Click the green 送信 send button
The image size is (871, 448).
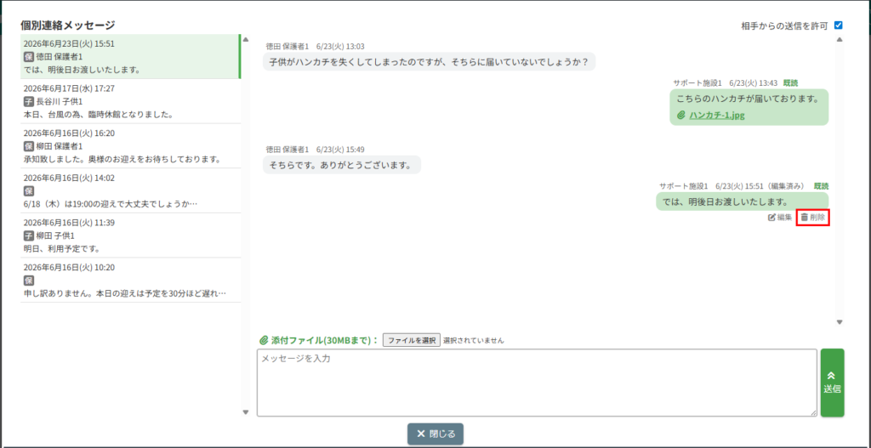coord(832,383)
